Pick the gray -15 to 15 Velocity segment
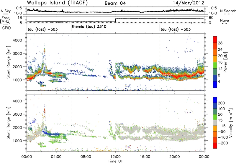The width and height of the screenshot is (236, 163). (215, 123)
